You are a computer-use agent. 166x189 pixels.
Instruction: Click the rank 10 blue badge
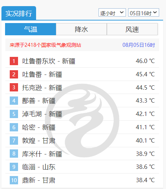14,180
